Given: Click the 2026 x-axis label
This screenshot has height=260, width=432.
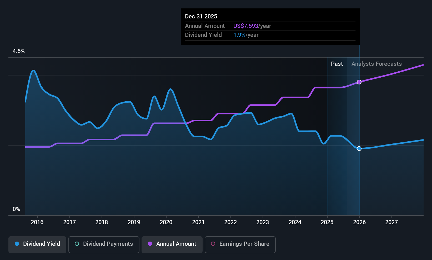Looking at the screenshot, I should tap(359, 222).
